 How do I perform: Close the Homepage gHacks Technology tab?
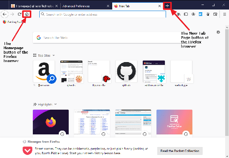tap(56, 6)
